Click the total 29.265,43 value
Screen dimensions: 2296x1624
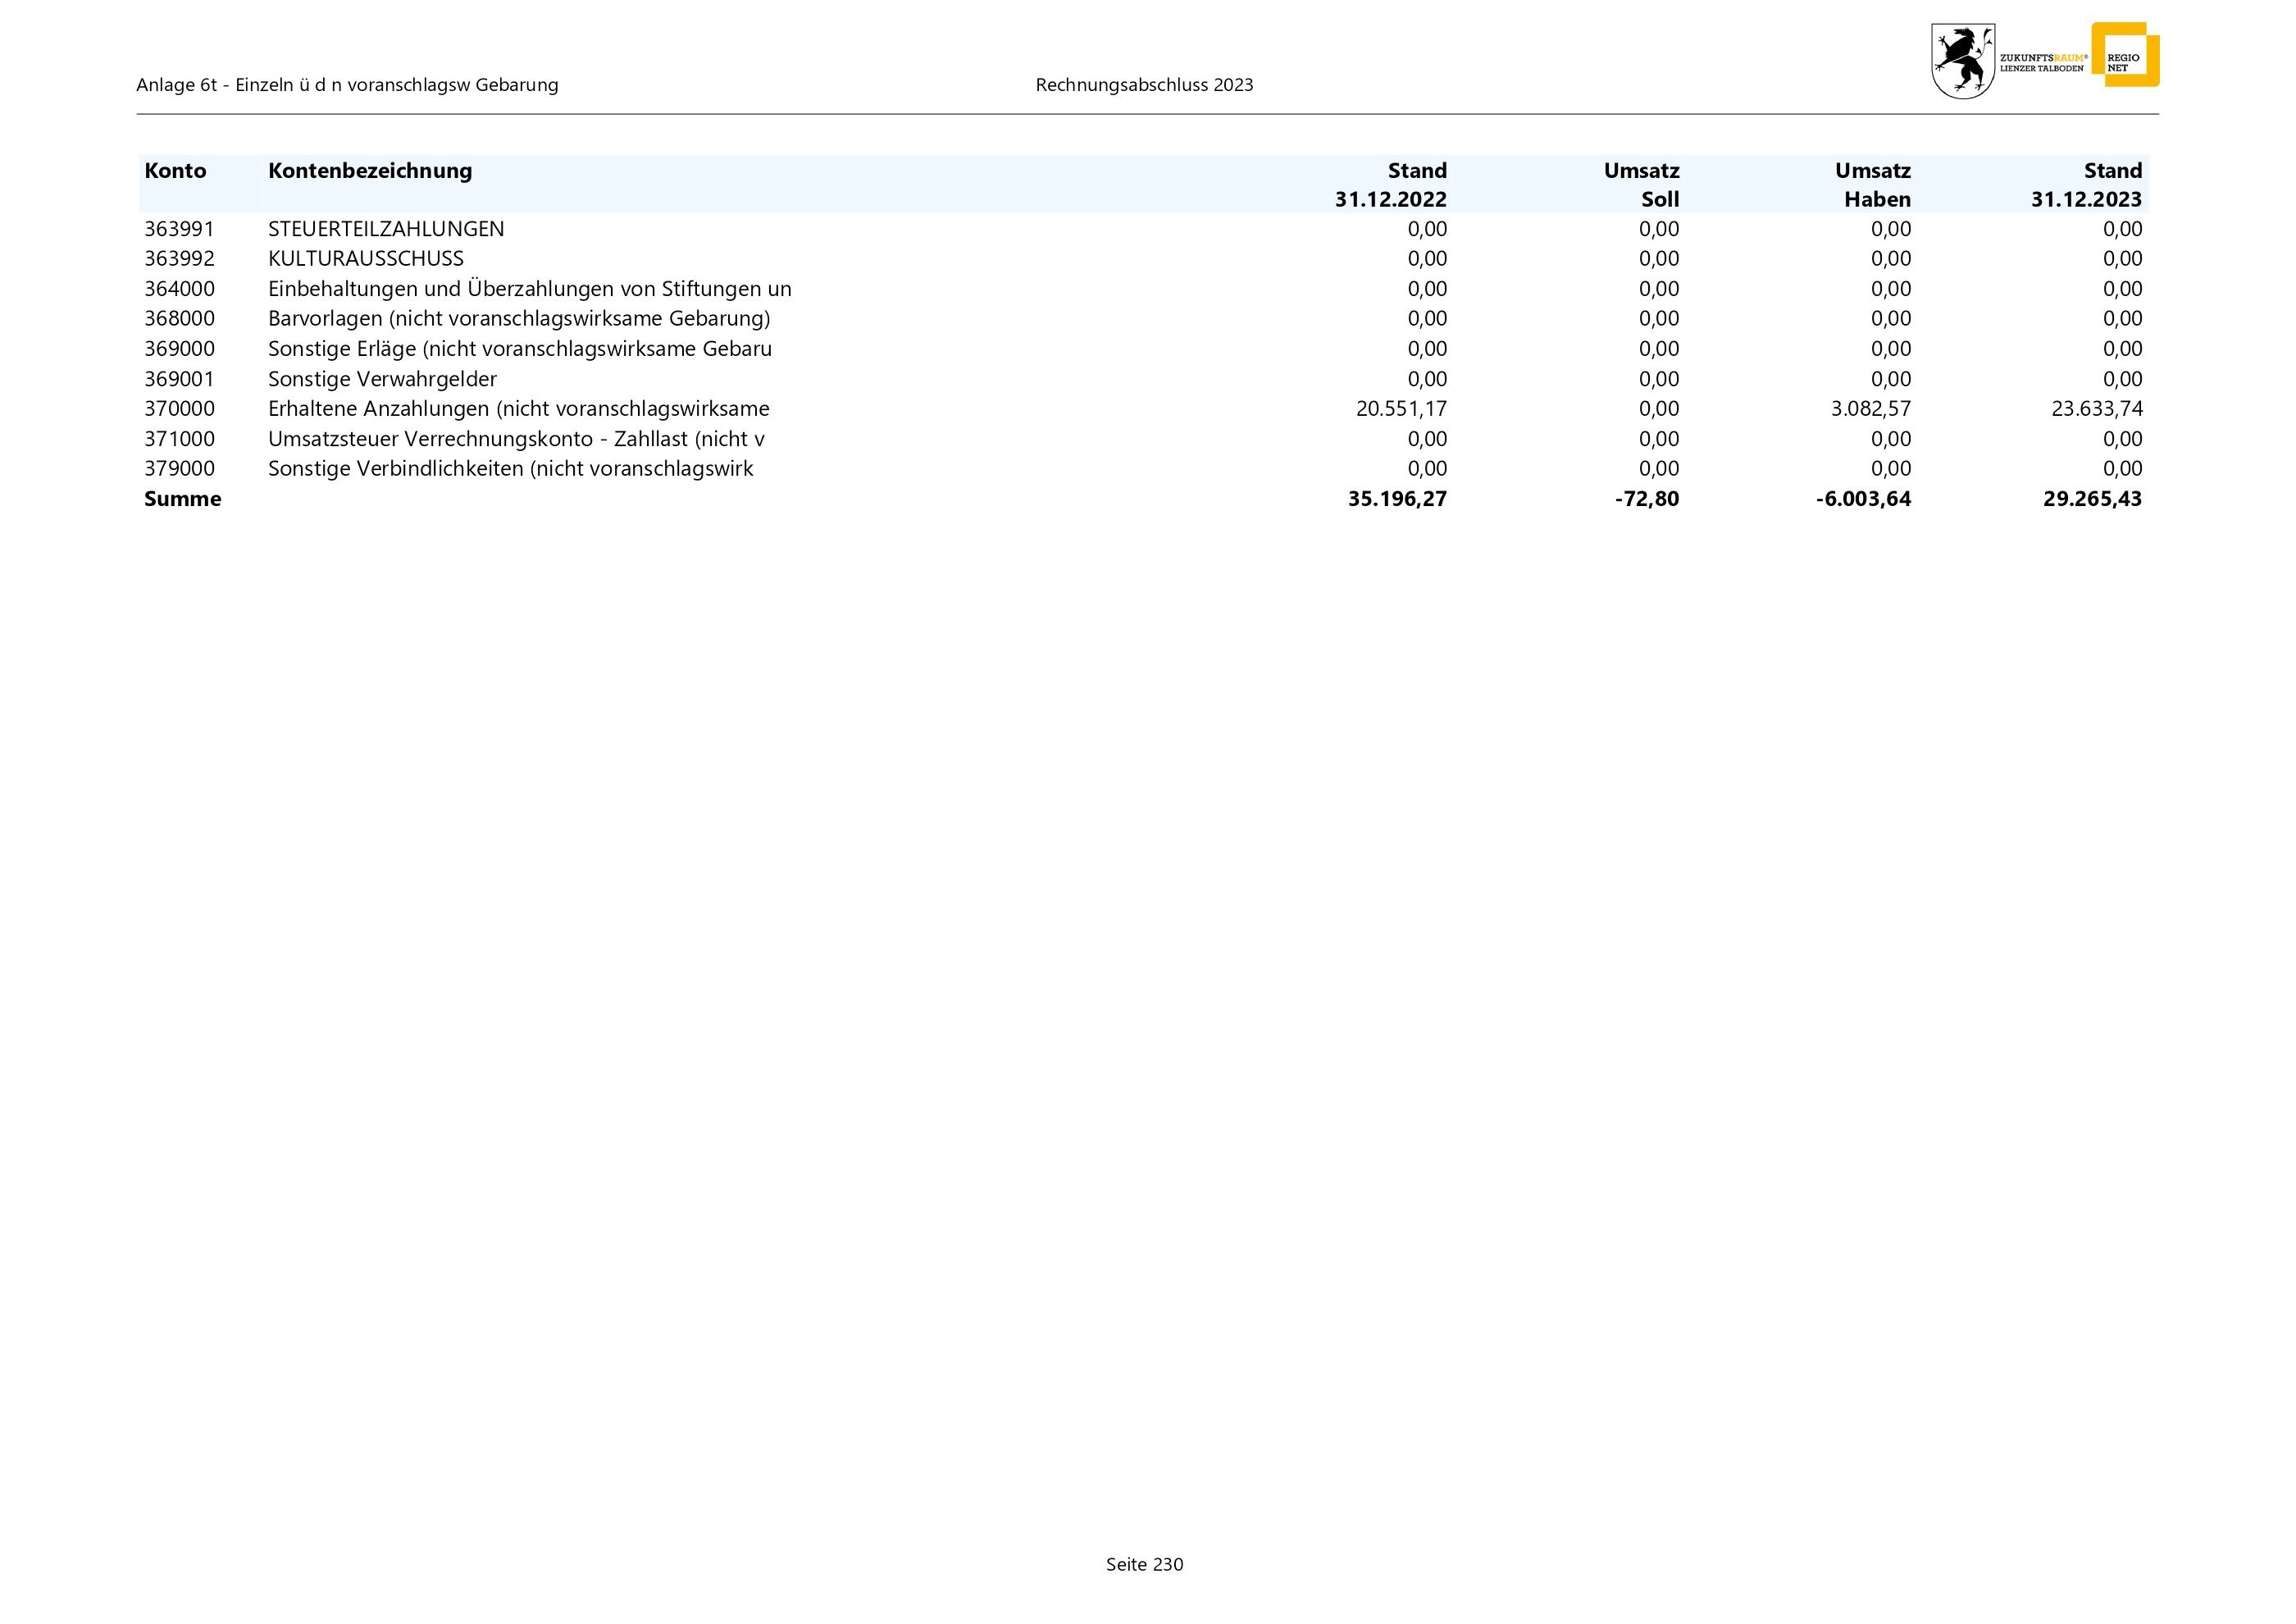click(x=2092, y=499)
